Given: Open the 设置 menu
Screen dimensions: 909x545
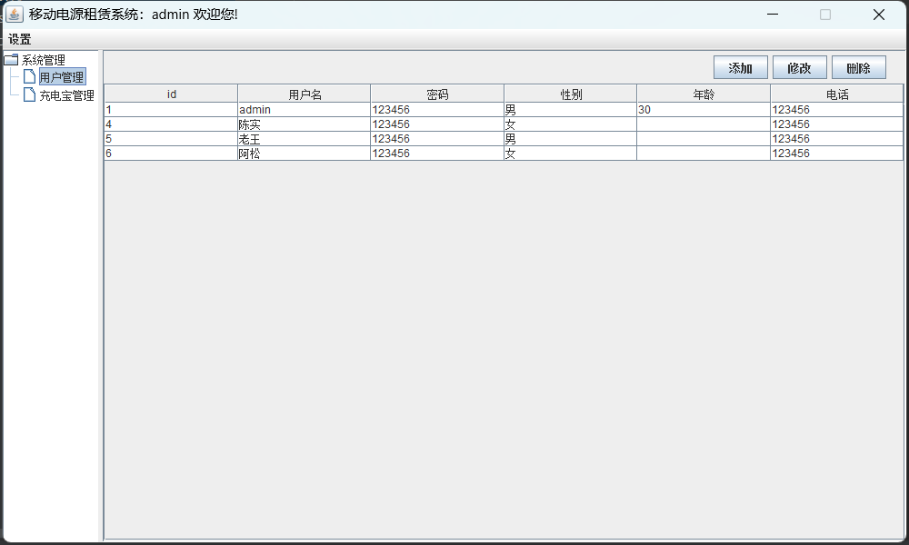Looking at the screenshot, I should [20, 39].
